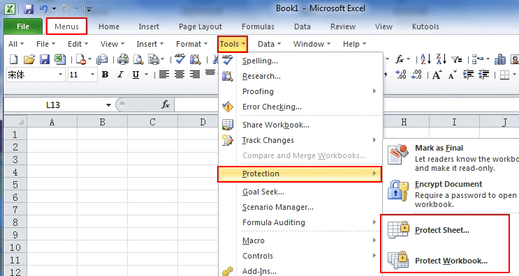Click the Save As Excel workbook icon
Image resolution: width=519 pixels, height=276 pixels.
point(60,60)
